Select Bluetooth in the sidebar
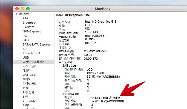 pos(30,23)
